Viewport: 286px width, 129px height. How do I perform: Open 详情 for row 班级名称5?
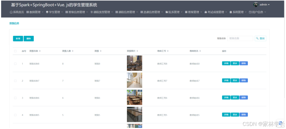pos(226,115)
